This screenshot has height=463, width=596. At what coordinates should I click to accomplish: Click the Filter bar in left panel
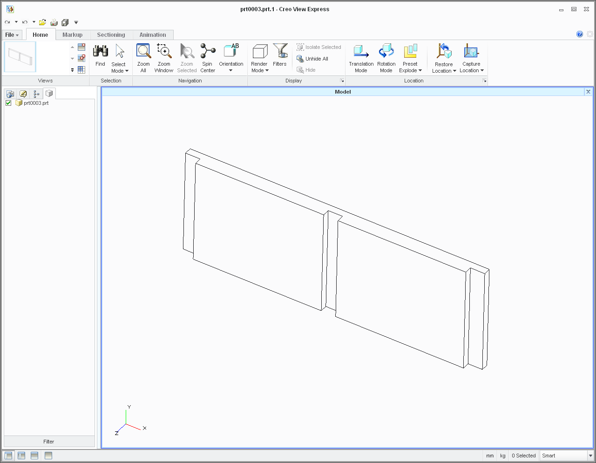click(x=49, y=442)
